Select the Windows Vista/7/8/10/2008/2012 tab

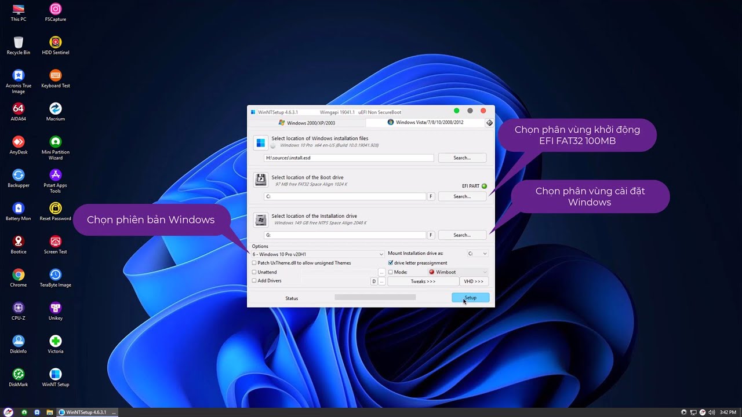pyautogui.click(x=425, y=123)
